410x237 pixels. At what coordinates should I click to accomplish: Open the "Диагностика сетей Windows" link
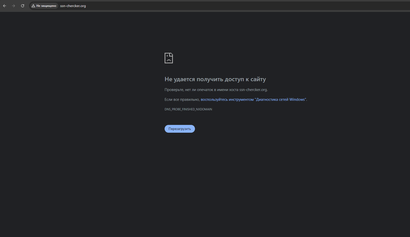pos(280,100)
